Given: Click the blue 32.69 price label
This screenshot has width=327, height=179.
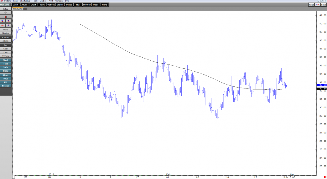Looking at the screenshot, I should point(321,85).
